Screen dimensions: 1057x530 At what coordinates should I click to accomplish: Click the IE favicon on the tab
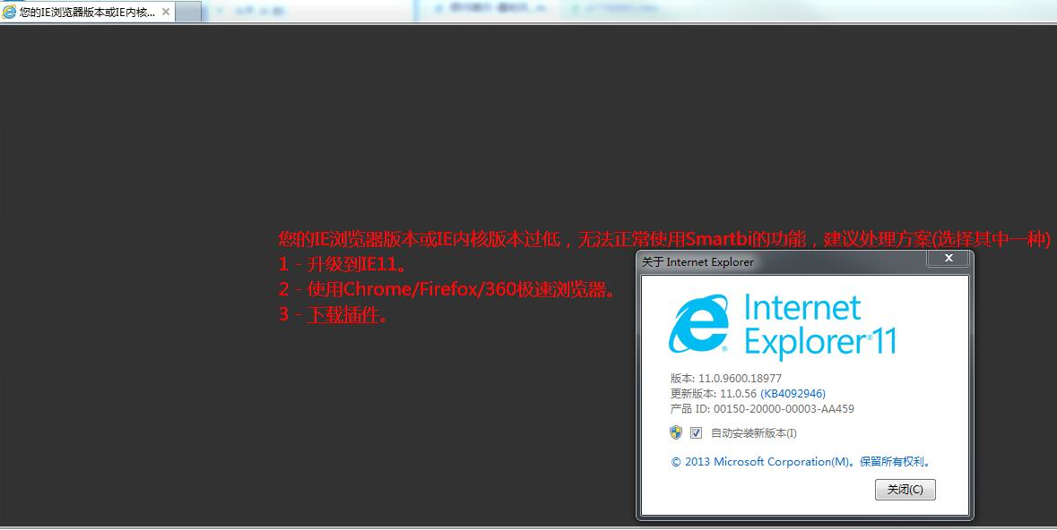10,12
